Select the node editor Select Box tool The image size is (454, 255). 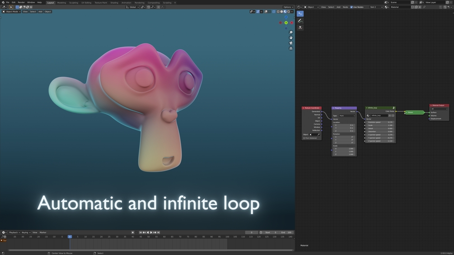pyautogui.click(x=300, y=14)
